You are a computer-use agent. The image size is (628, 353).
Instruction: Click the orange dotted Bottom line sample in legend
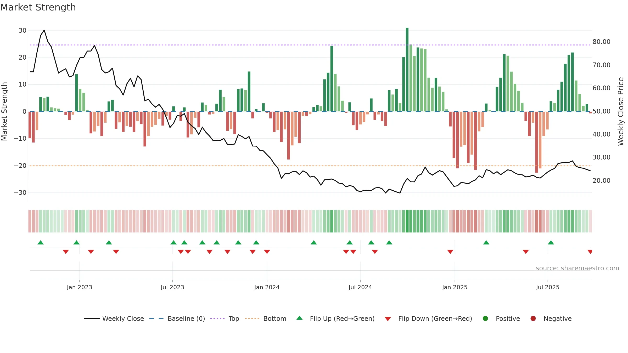click(252, 318)
